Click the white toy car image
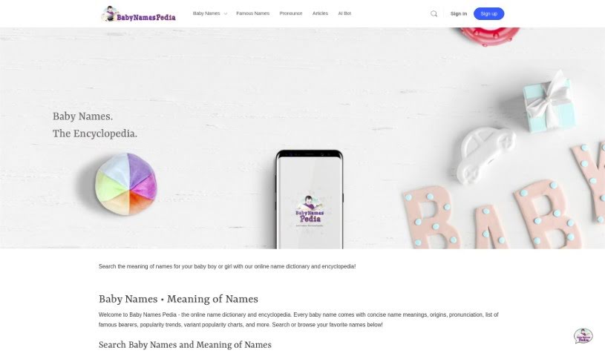The width and height of the screenshot is (605, 356). [485, 155]
